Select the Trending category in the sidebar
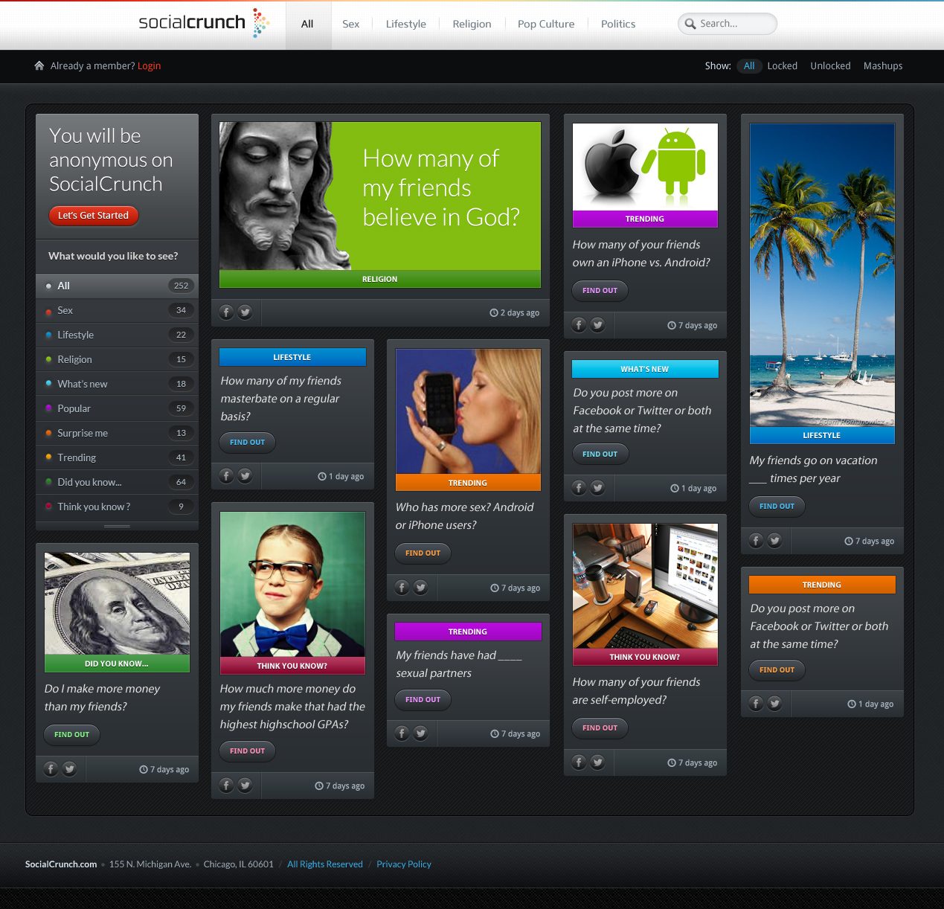Screen dimensions: 944x909 point(117,457)
